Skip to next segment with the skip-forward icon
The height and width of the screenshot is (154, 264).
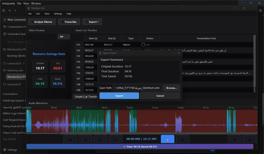tap(115, 140)
